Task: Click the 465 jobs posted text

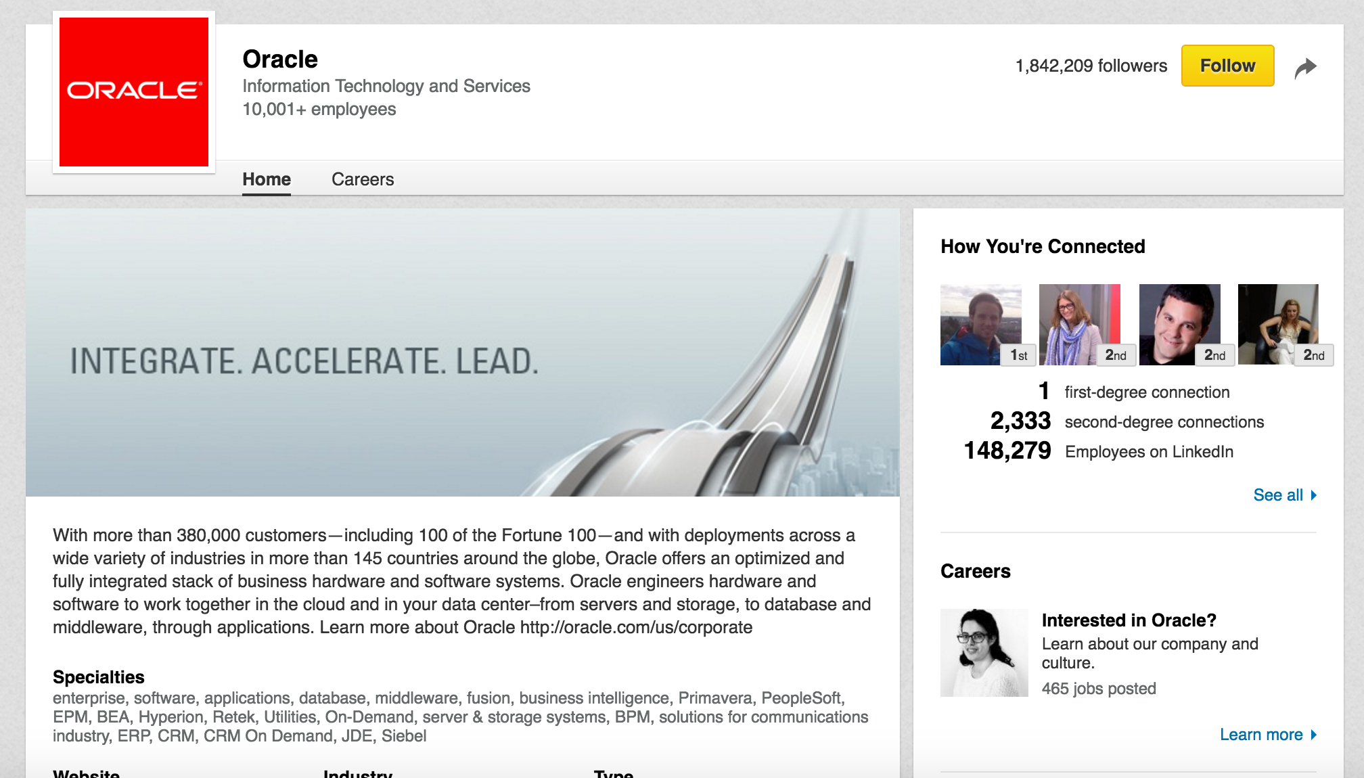Action: pyautogui.click(x=1099, y=689)
